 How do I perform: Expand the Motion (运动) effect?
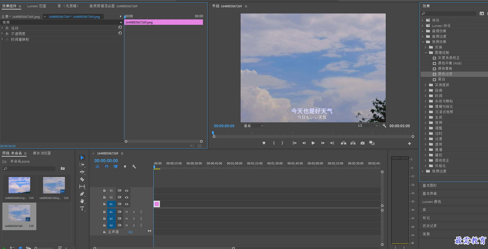(x=2, y=28)
